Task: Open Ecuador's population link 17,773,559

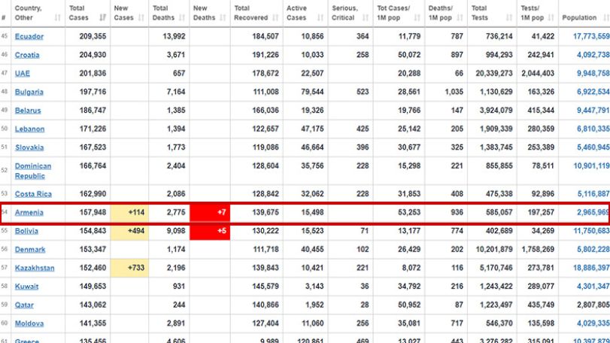Action: click(x=591, y=37)
